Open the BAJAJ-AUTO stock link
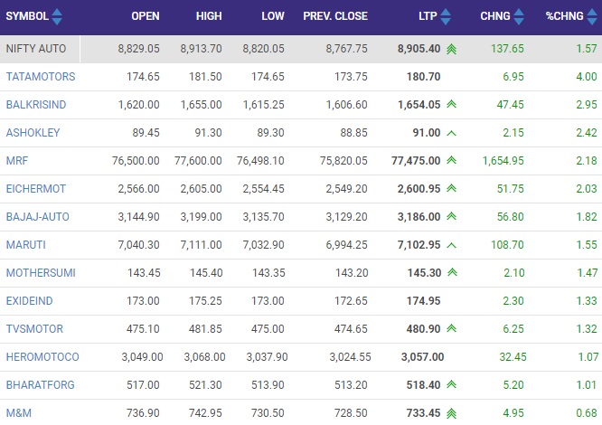The height and width of the screenshot is (425, 602). (38, 216)
